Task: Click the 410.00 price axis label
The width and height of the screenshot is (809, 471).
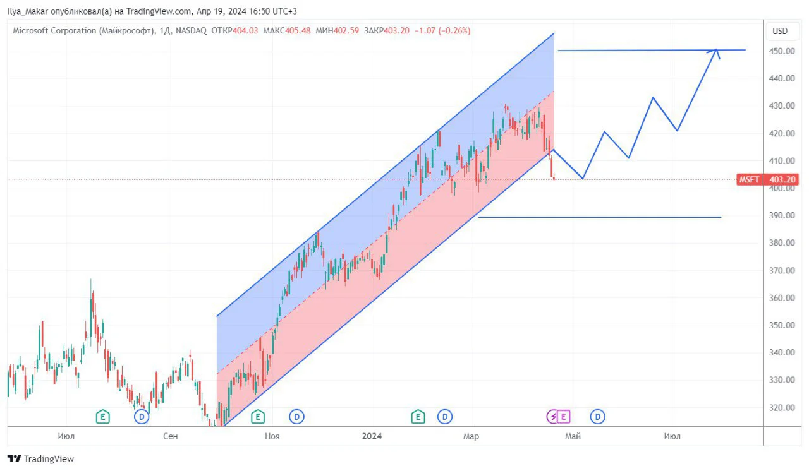Action: click(781, 161)
